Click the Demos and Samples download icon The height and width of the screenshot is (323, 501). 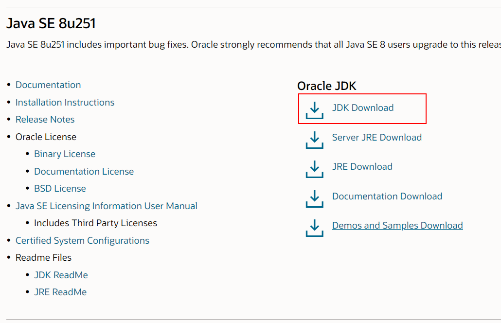(314, 228)
